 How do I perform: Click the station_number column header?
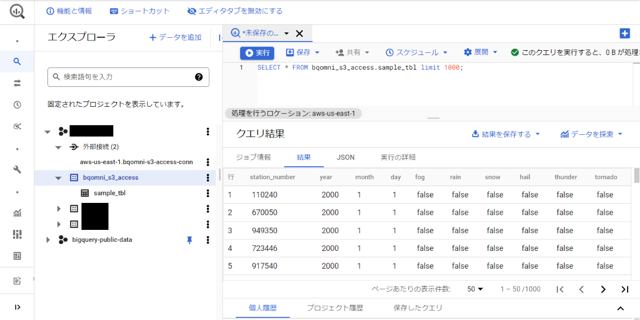pyautogui.click(x=273, y=177)
